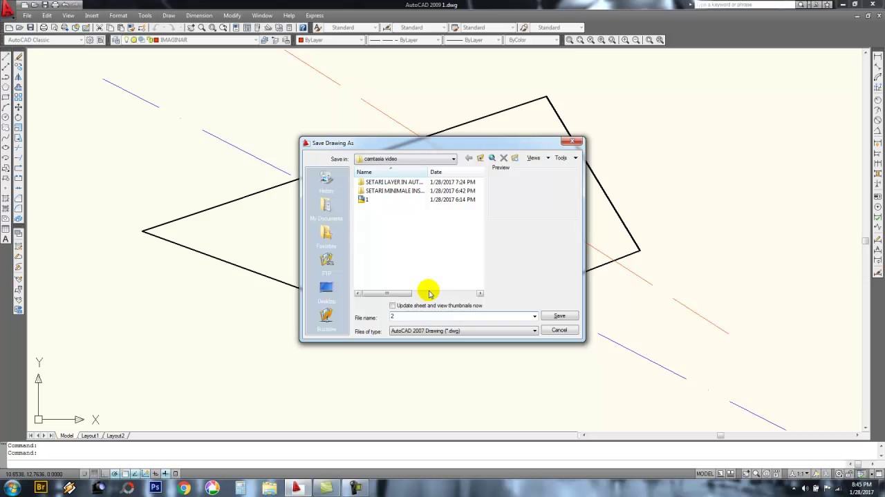
Task: Click Workspace Settings gear icon
Action: click(90, 40)
